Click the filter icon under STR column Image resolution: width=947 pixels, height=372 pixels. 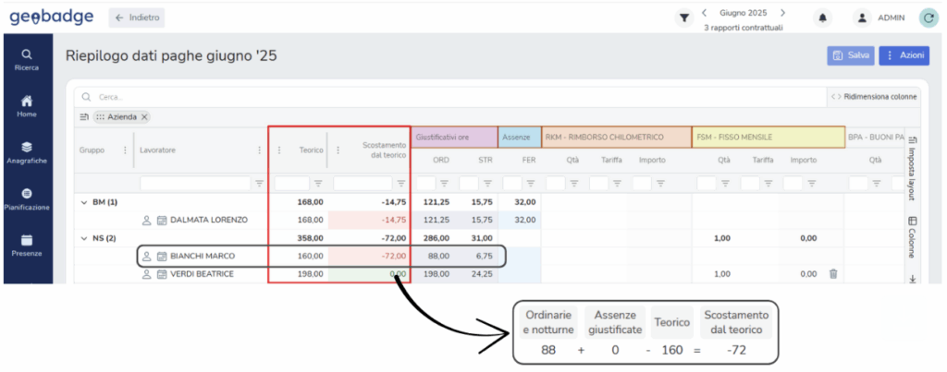[486, 184]
